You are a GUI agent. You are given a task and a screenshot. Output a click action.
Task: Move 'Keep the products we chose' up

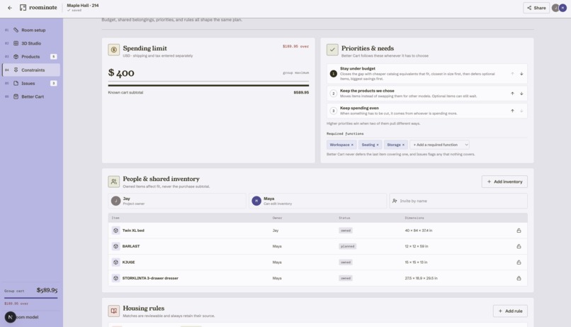tap(512, 94)
